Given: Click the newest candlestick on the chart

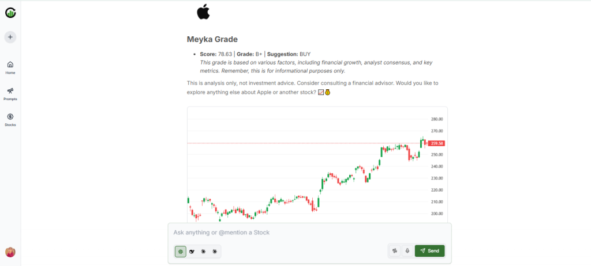Looking at the screenshot, I should tap(426, 142).
